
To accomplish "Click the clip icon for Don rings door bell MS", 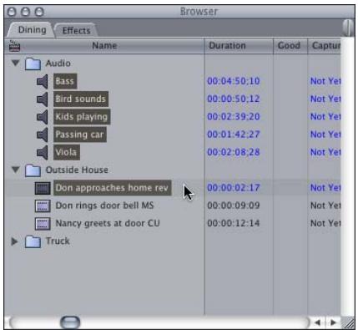I will (43, 206).
